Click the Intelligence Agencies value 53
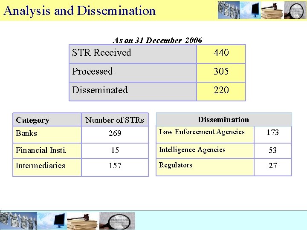307x230 pixels. (x=273, y=151)
